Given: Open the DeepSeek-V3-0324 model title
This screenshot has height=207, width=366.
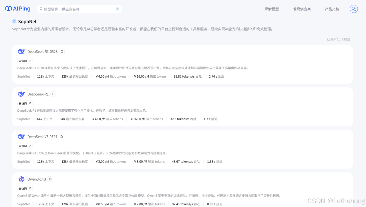Looking at the screenshot, I should [x=42, y=137].
